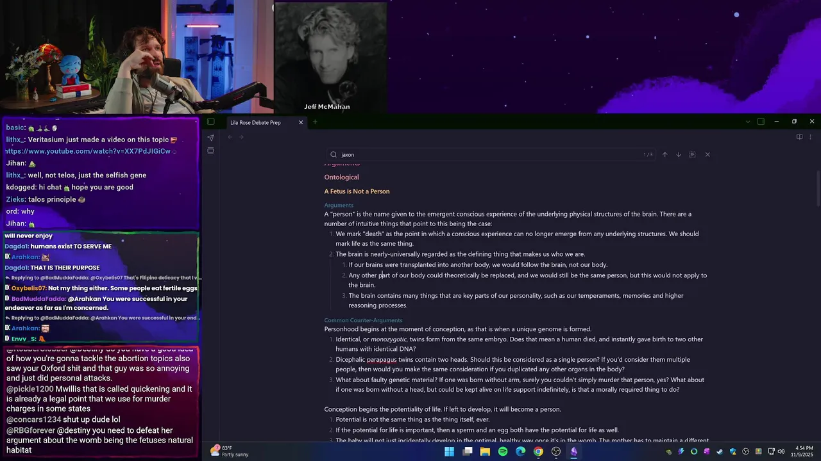The width and height of the screenshot is (821, 461).
Task: Click the NVIDIA tray icon
Action: click(x=668, y=452)
